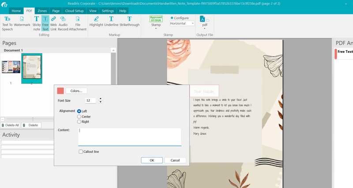Click the Content text box
Screen dimensions: 353x188
click(x=130, y=137)
